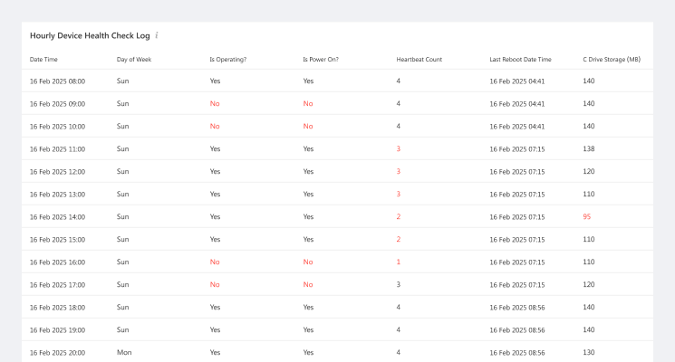Image resolution: width=675 pixels, height=362 pixels.
Task: Click the Day of Week column header
Action: [x=134, y=60]
